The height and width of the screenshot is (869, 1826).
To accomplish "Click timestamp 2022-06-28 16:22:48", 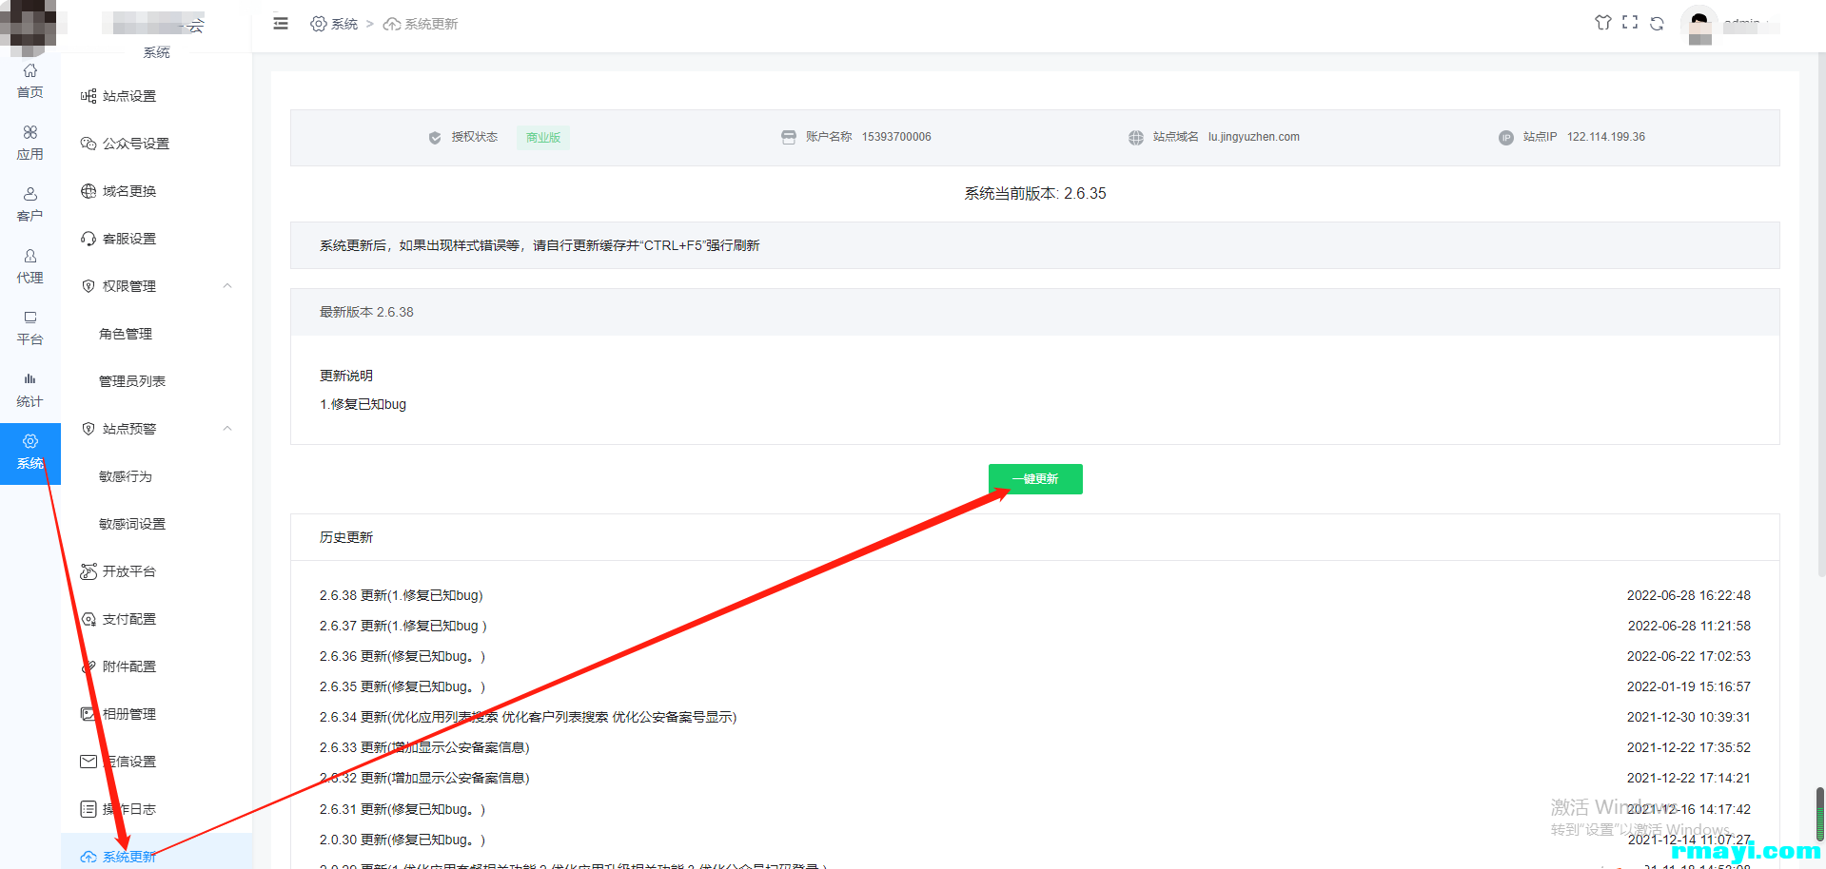I will (1689, 595).
